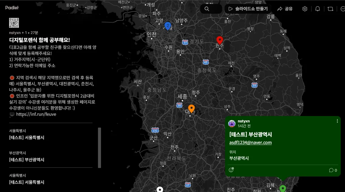This screenshot has height=192, width=345.
Task: Click the 세종 city label on the map
Action: pos(183,96)
